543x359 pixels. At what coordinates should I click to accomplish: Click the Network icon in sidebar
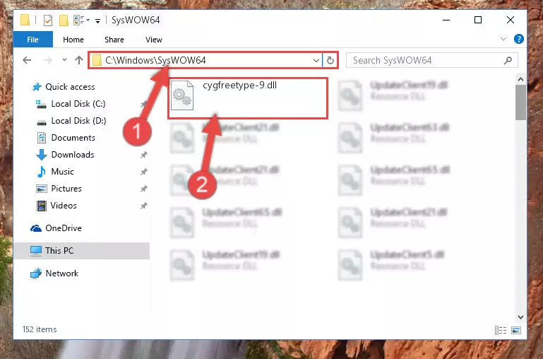(36, 273)
